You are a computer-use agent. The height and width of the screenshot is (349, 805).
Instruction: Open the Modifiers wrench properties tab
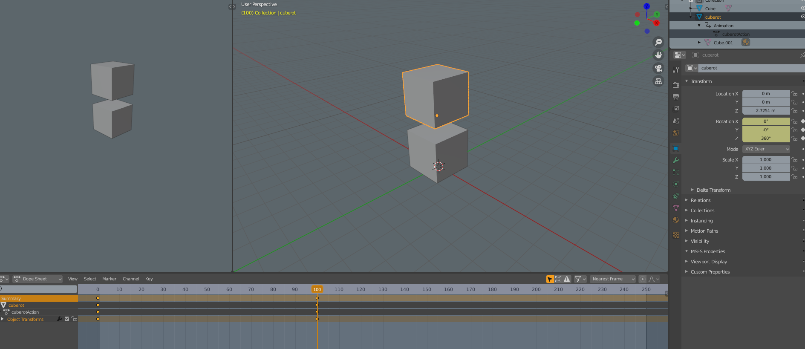pos(676,160)
